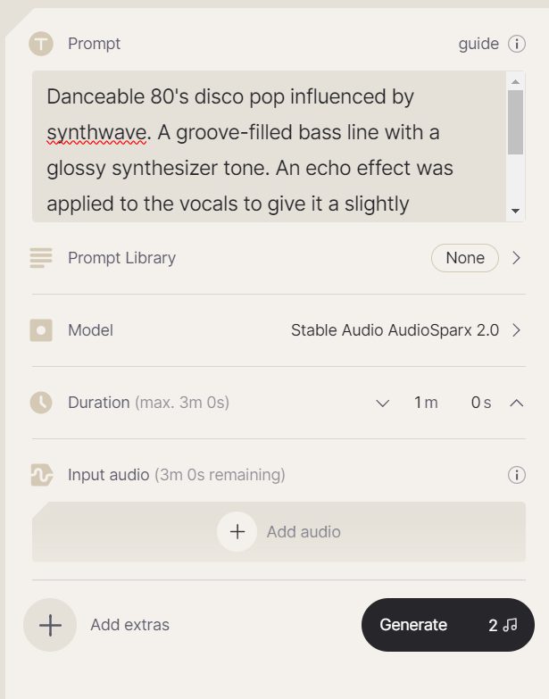Viewport: 549px width, 699px height.
Task: Click the Generate button
Action: click(448, 625)
